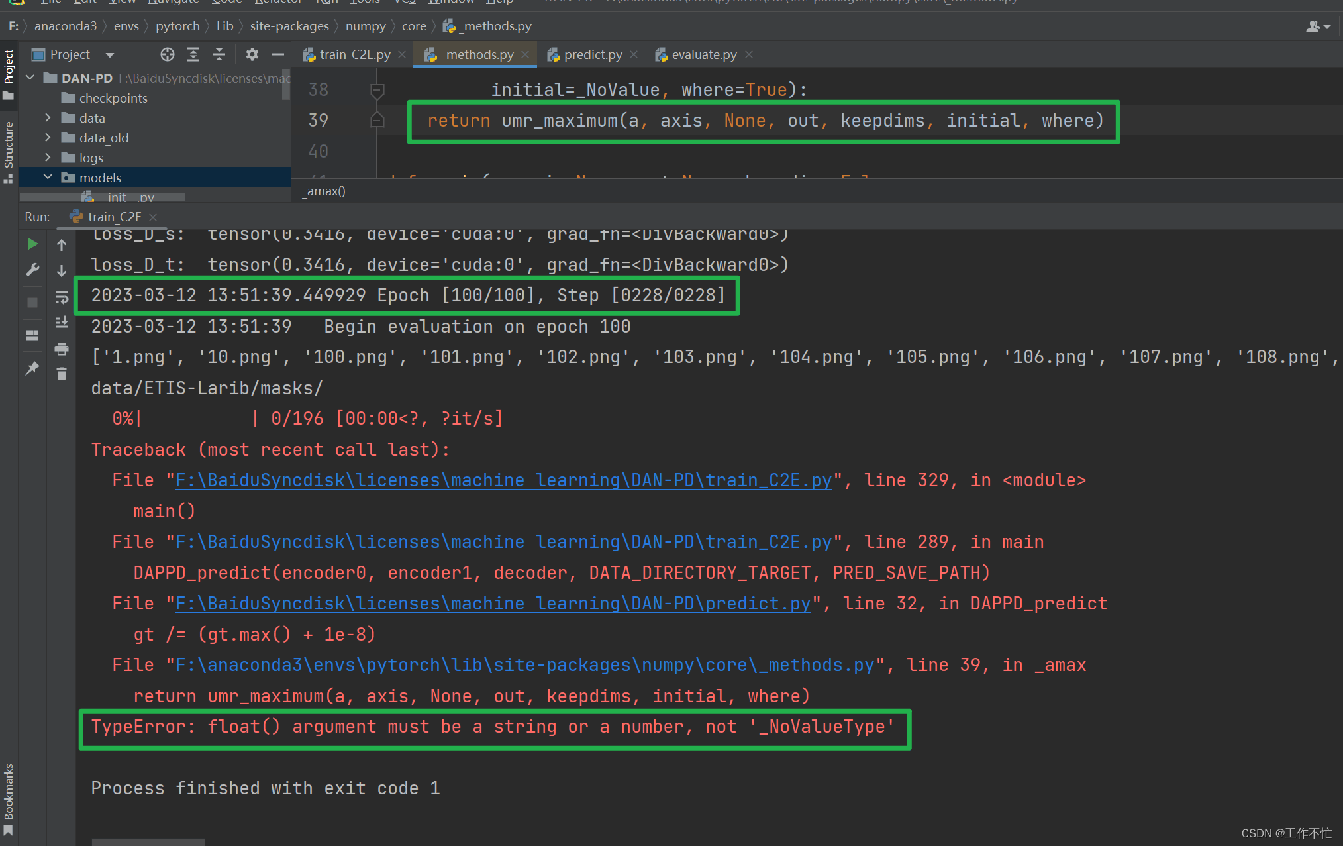Viewport: 1343px width, 846px height.
Task: Click the trash Clear All console icon
Action: coord(62,374)
